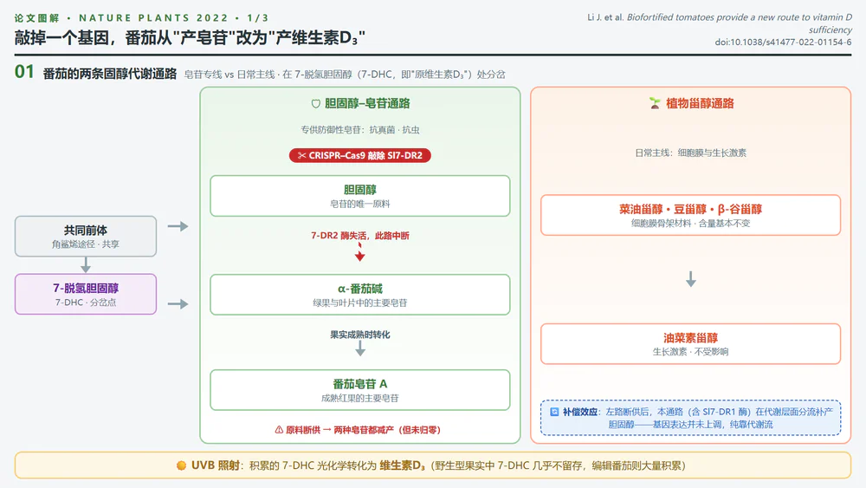Click the shield icon beside 胆固醇–皂苷通路
The width and height of the screenshot is (866, 488).
(316, 103)
